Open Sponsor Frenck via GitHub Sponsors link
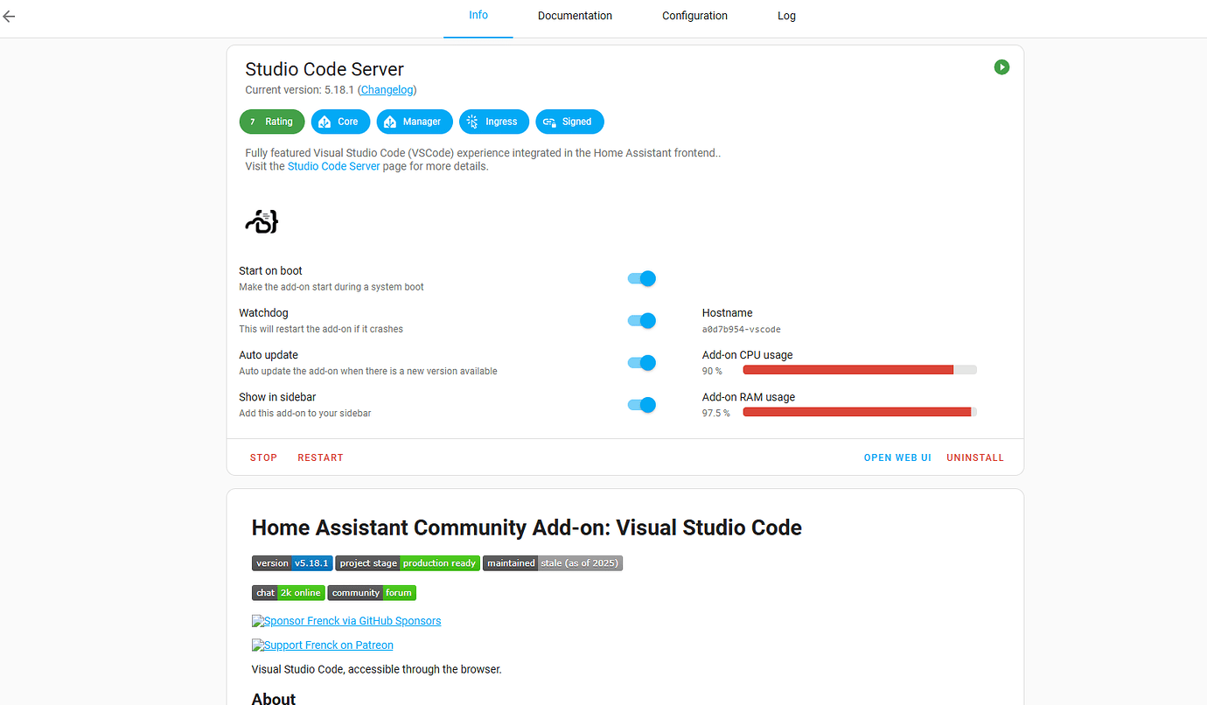This screenshot has width=1207, height=705. click(346, 621)
